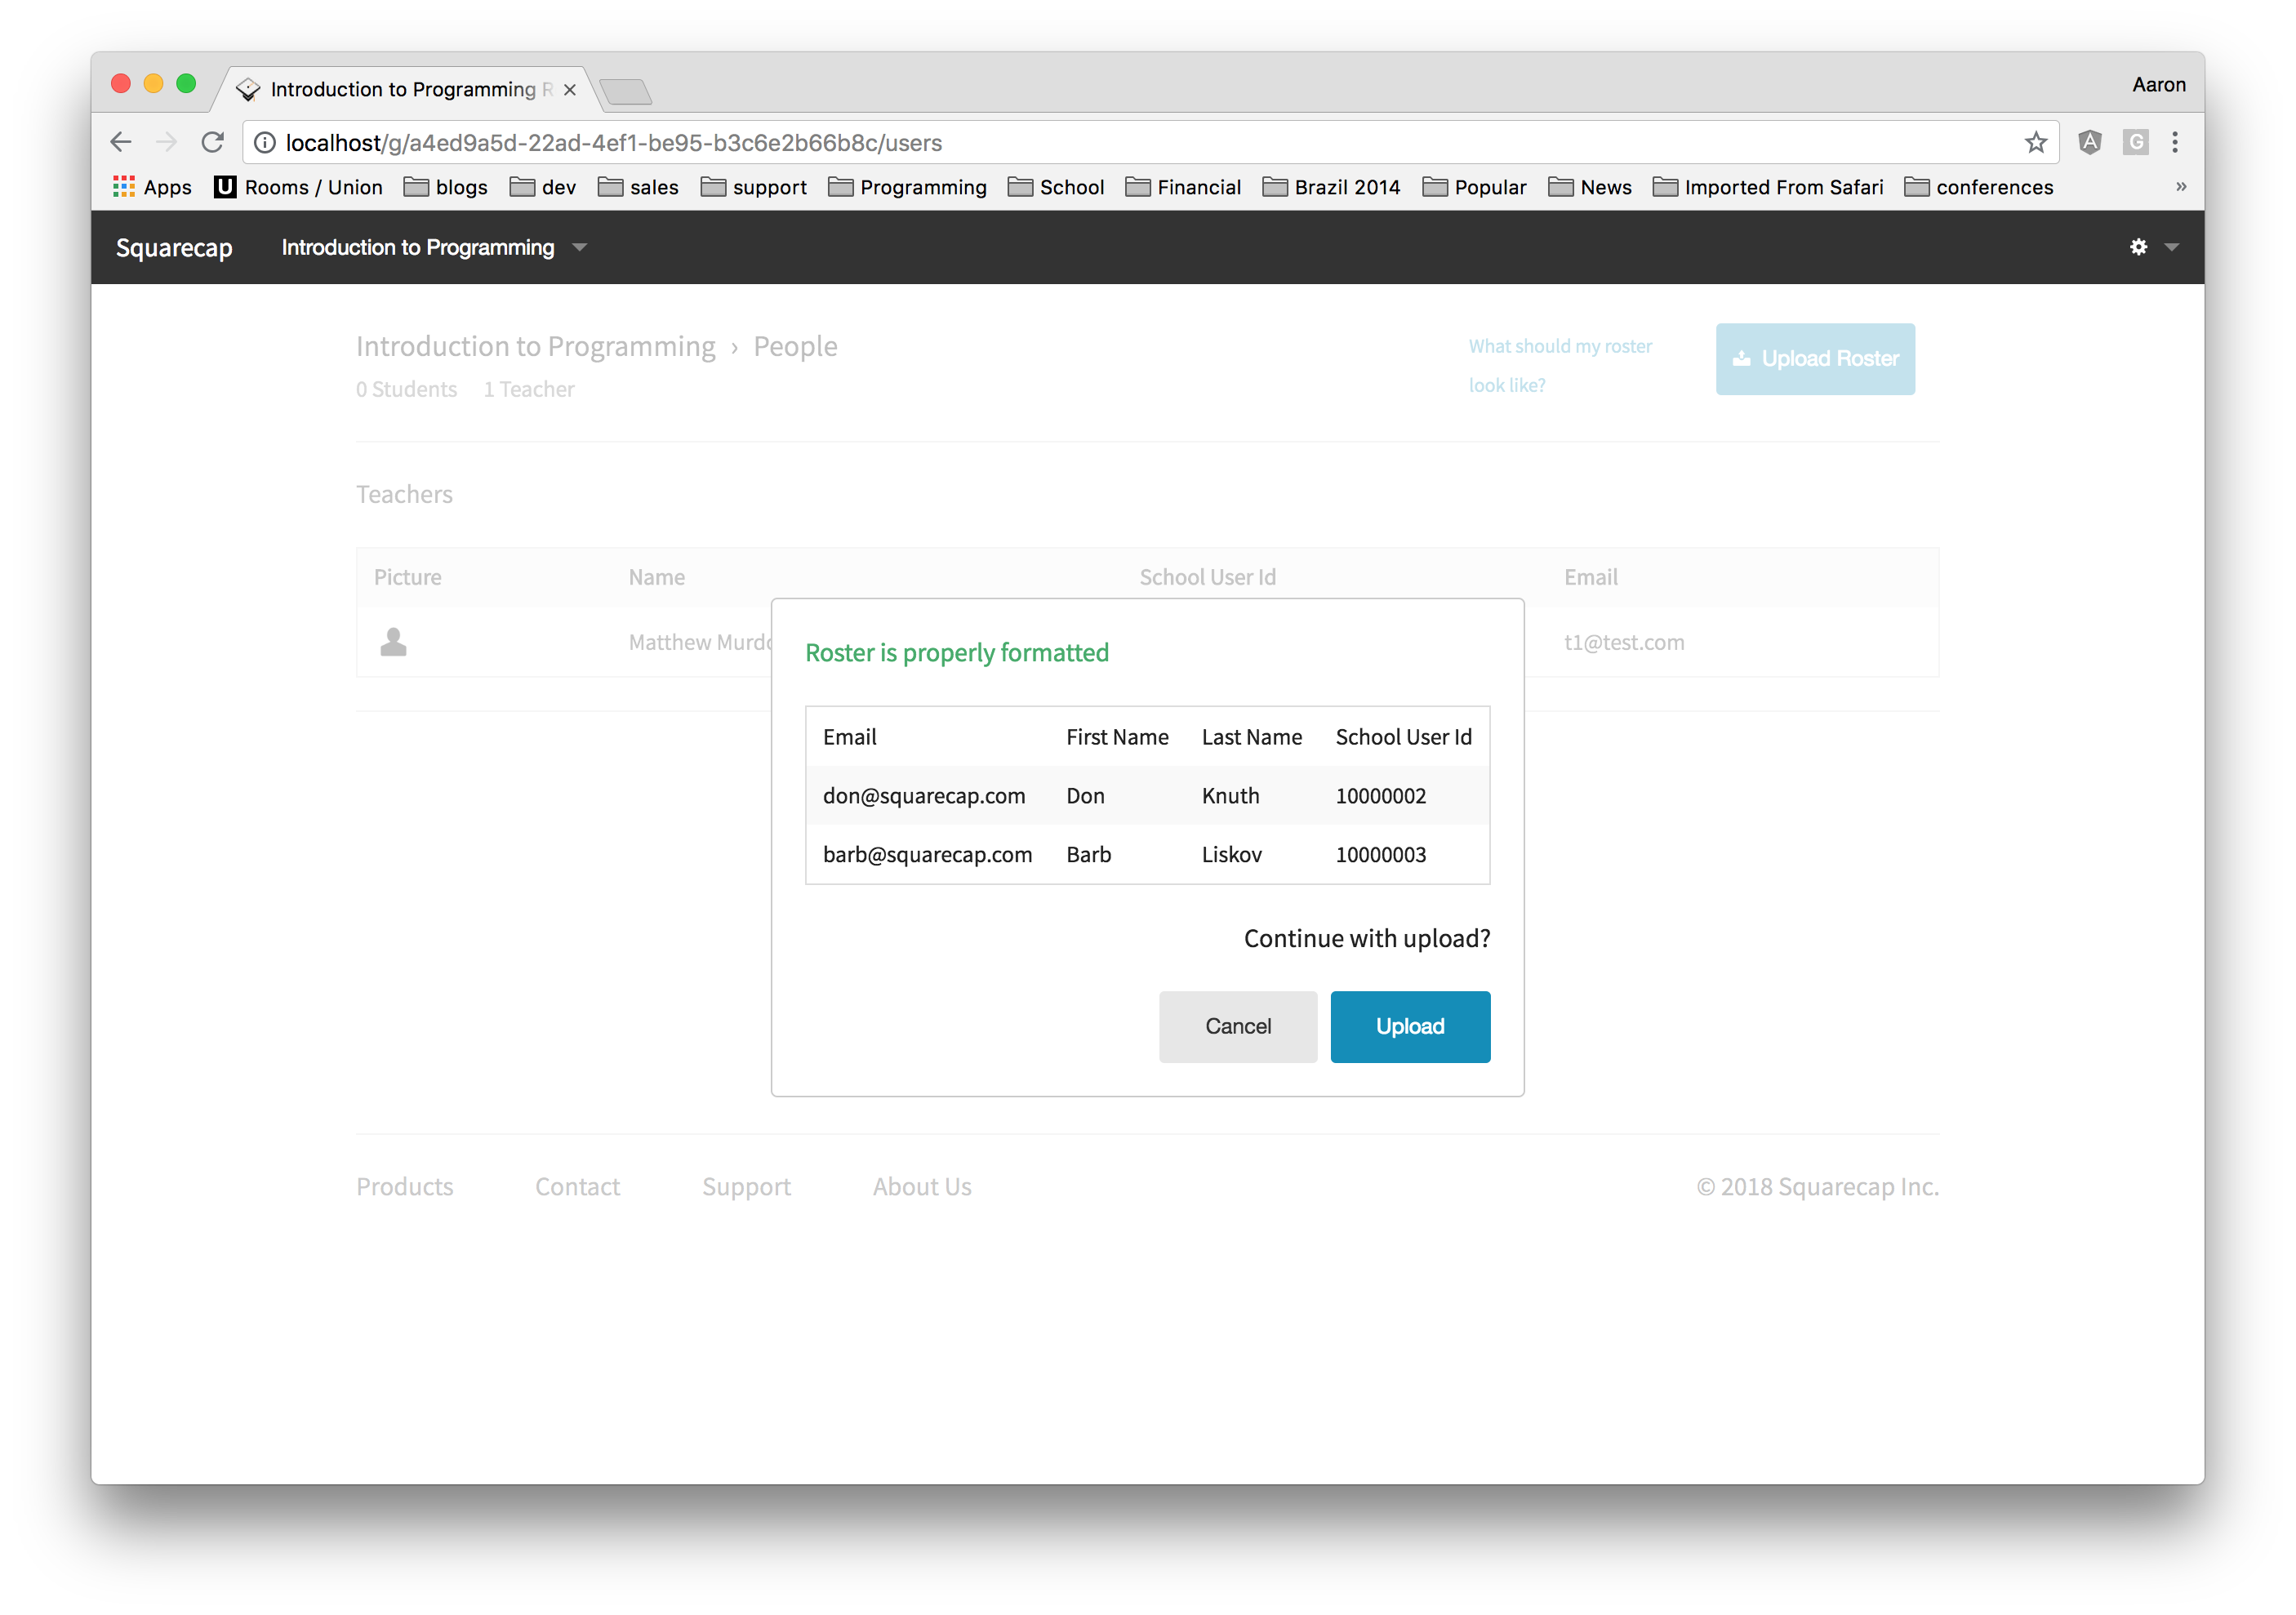Click Matthew Murdock's avatar placeholder
This screenshot has width=2296, height=1615.
click(x=393, y=642)
